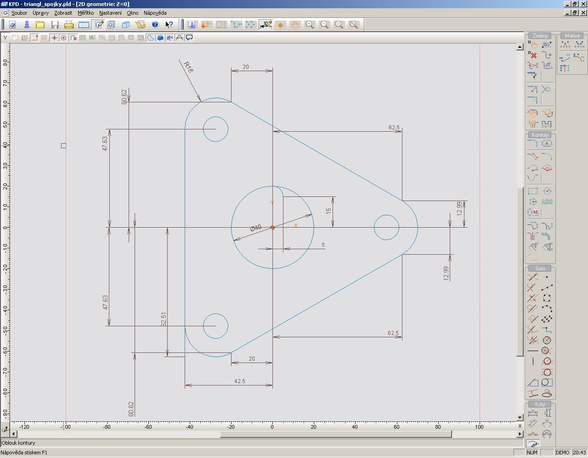
Task: Select the horizontal dimension tool in Kóty
Action: pyautogui.click(x=533, y=413)
